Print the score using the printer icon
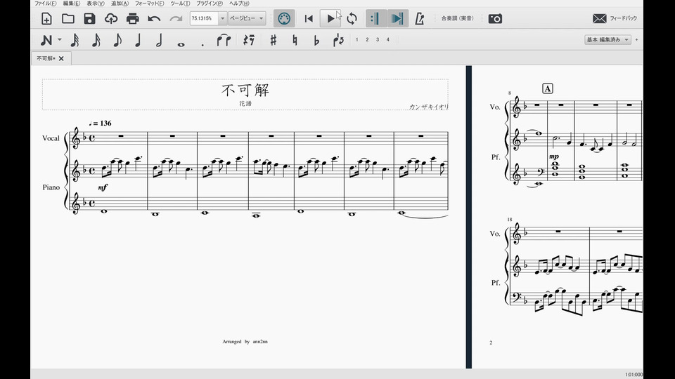The height and width of the screenshot is (379, 675). (x=133, y=18)
